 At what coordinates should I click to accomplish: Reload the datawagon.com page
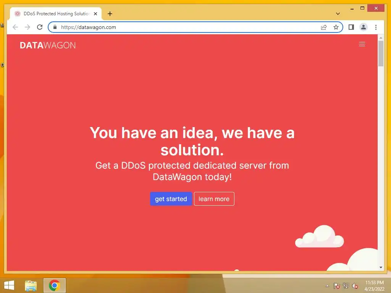[40, 27]
